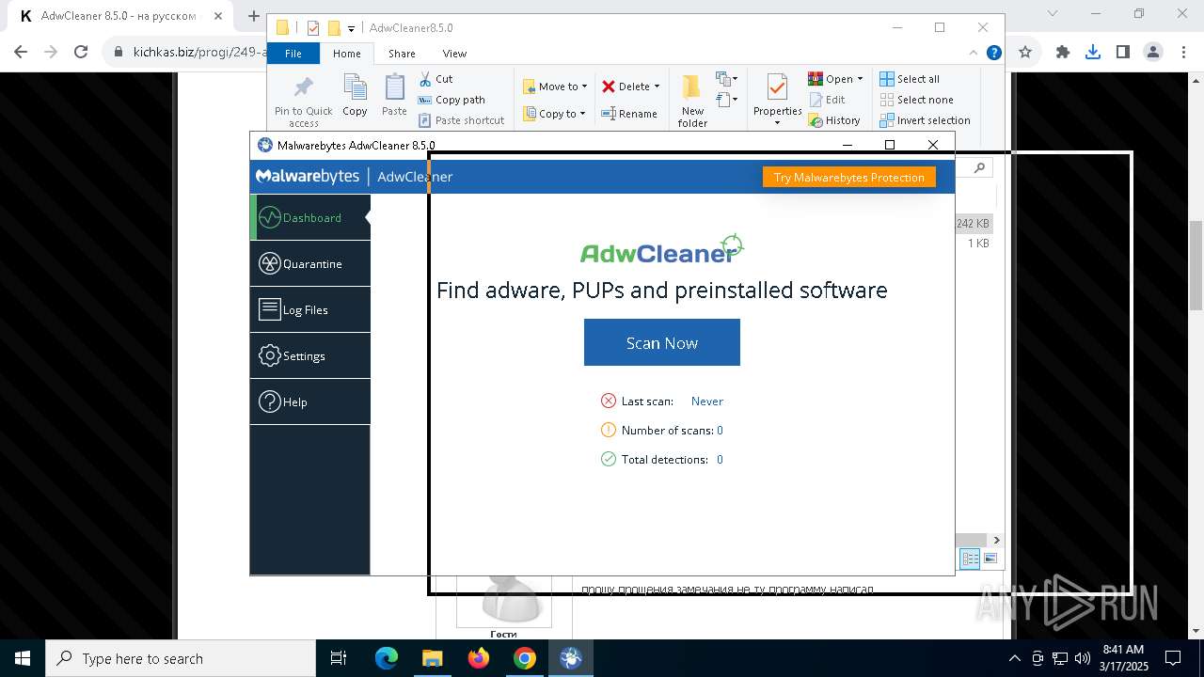The image size is (1204, 677).
Task: Switch to the View ribbon tab in Explorer
Action: point(454,54)
